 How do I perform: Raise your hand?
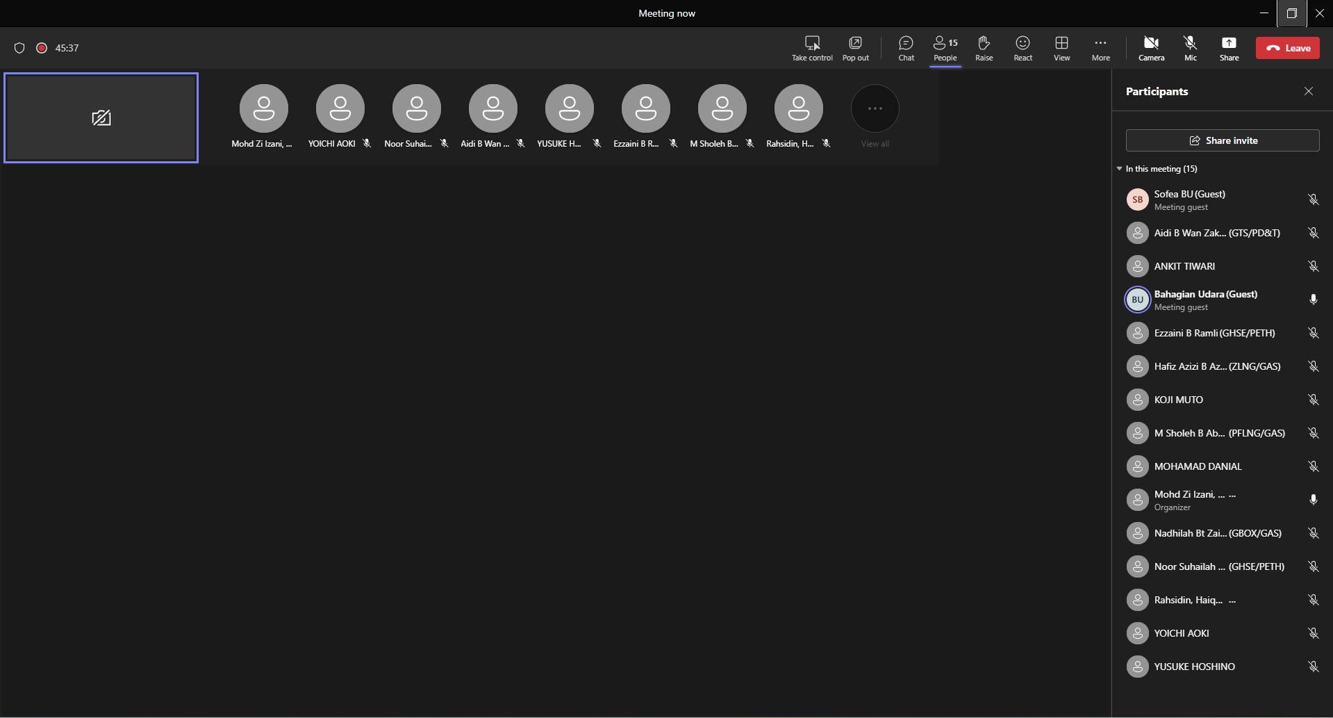pos(984,48)
